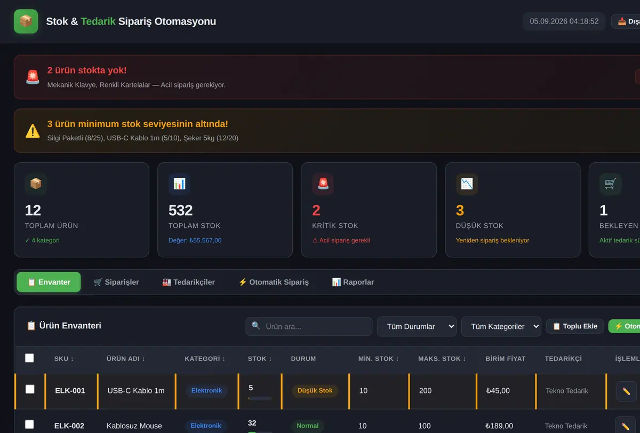Switch to the Envanter tab
Image resolution: width=640 pixels, height=433 pixels.
[49, 282]
